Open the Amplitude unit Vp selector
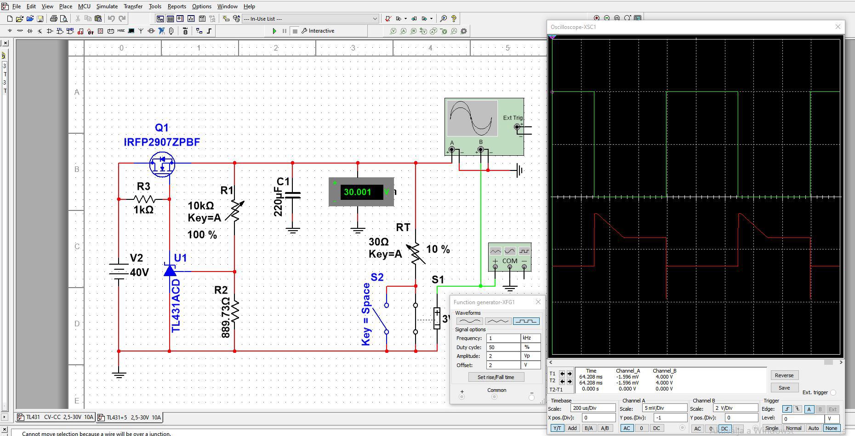The image size is (855, 436). (x=530, y=356)
